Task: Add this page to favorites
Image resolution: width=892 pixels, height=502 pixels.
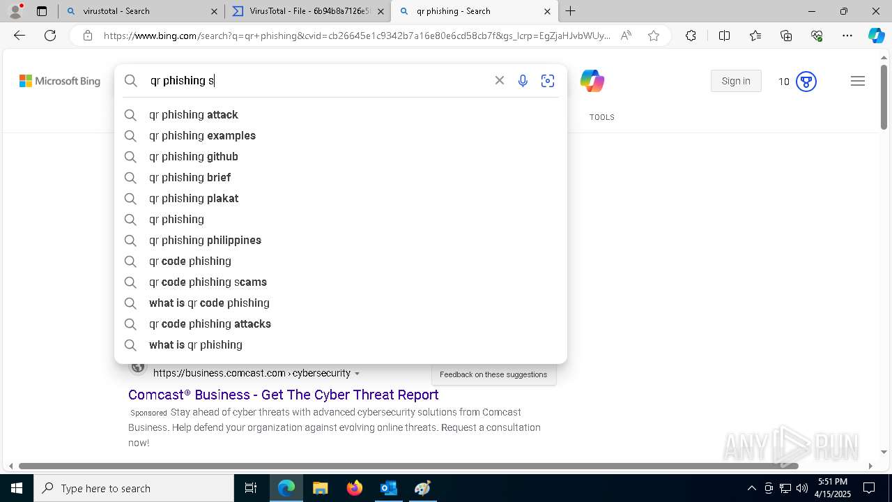Action: click(654, 36)
